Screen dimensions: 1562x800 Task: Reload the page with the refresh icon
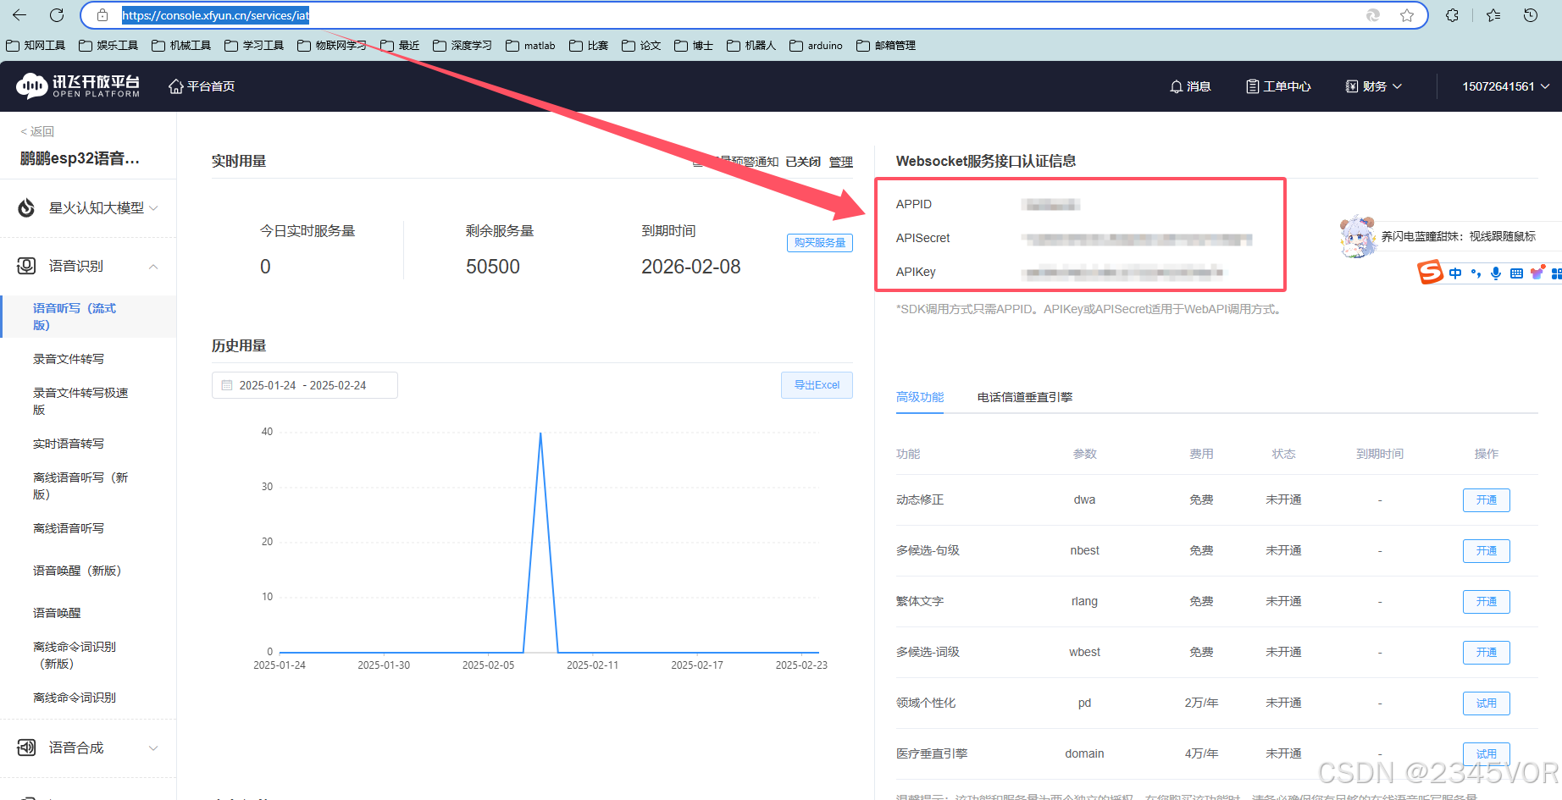(57, 15)
